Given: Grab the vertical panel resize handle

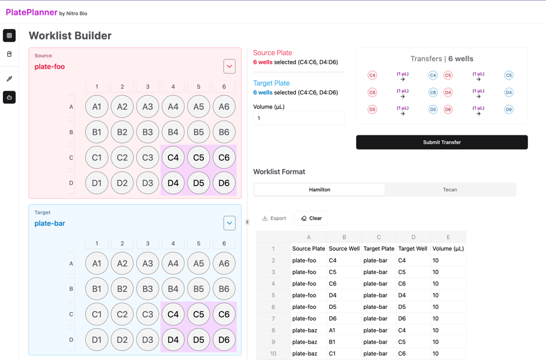Looking at the screenshot, I should 247,222.
